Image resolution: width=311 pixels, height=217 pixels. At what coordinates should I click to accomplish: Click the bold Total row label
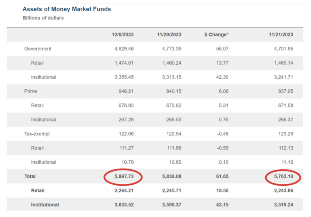pos(30,177)
